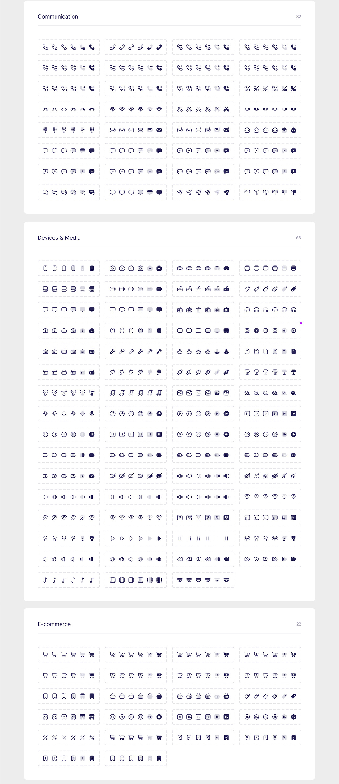Select the solid filled printer icon
Screen dimensions: 339x784
(293, 268)
